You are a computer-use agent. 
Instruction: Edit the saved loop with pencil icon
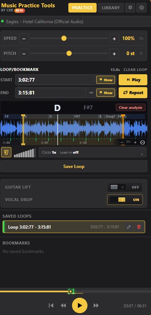129,227
